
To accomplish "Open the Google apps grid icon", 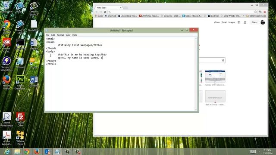I will (x=239, y=22).
